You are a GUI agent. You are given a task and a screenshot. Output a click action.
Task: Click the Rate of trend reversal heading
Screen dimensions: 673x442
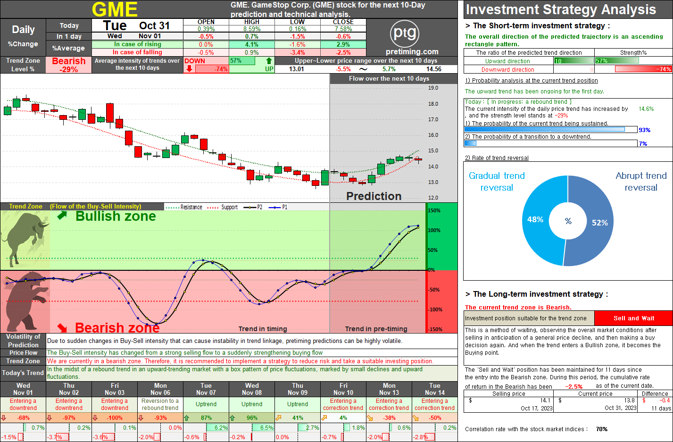click(497, 158)
